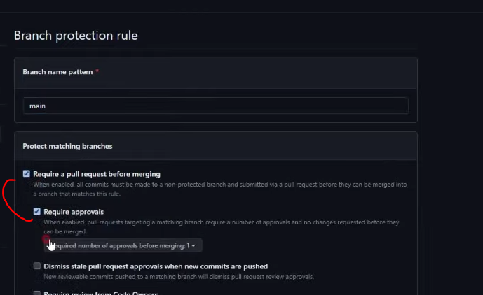Click the branch name pattern field containing main
This screenshot has height=295, width=483.
(216, 106)
